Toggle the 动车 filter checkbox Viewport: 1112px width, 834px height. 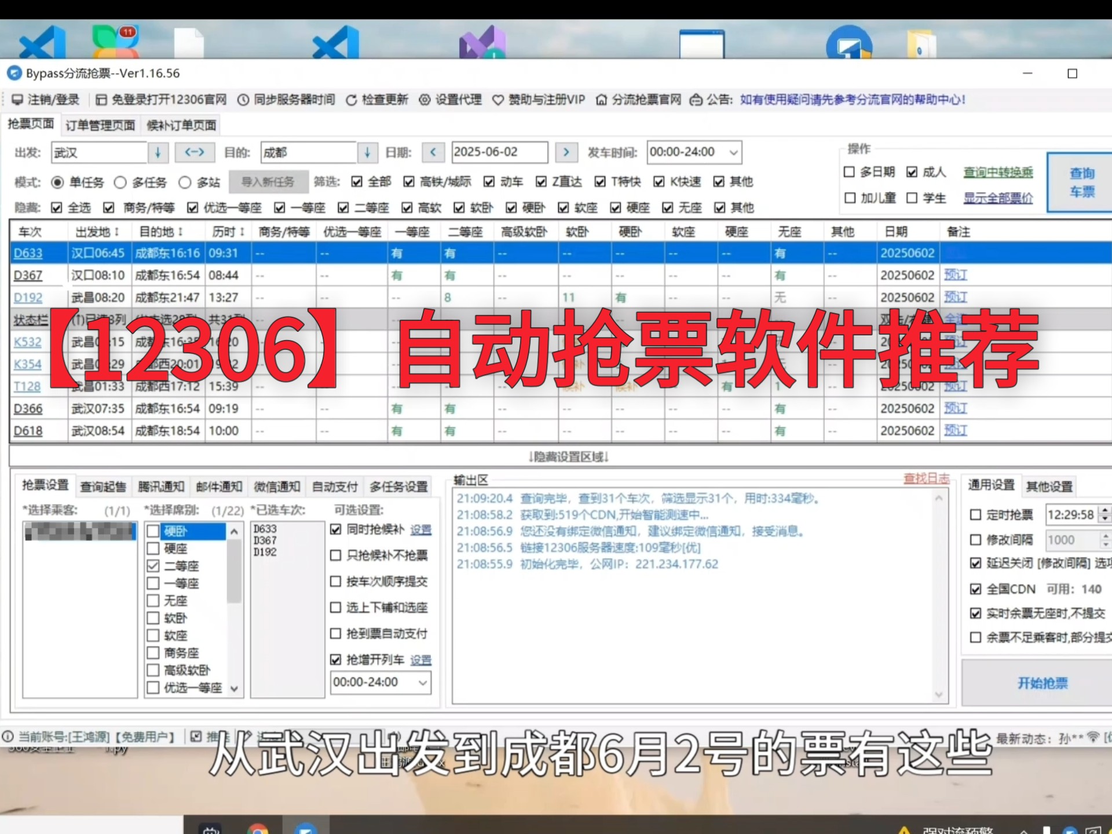pyautogui.click(x=489, y=182)
